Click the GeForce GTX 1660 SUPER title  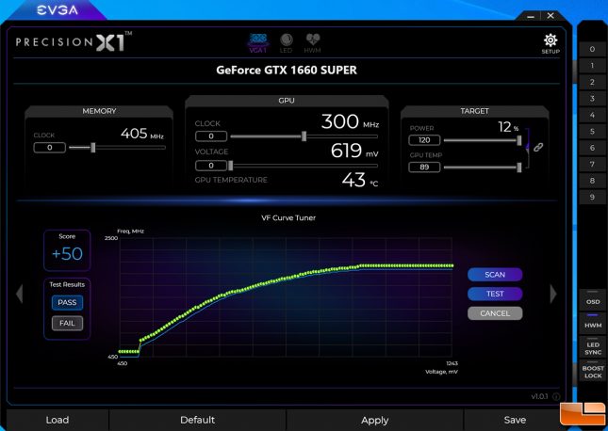[287, 70]
